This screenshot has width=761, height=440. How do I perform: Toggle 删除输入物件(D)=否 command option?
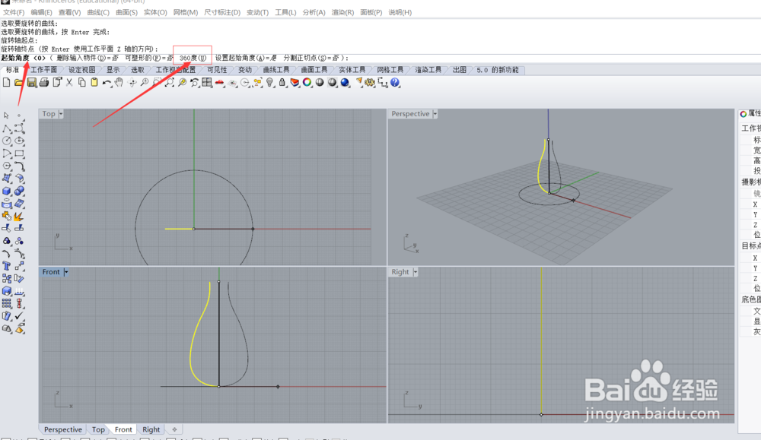click(88, 58)
